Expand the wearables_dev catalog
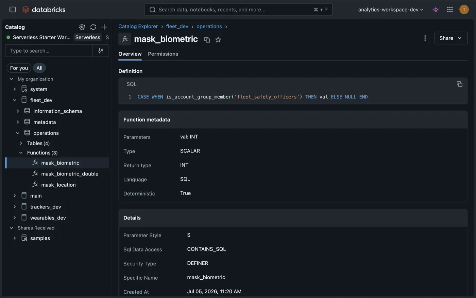The height and width of the screenshot is (298, 476). pyautogui.click(x=15, y=218)
